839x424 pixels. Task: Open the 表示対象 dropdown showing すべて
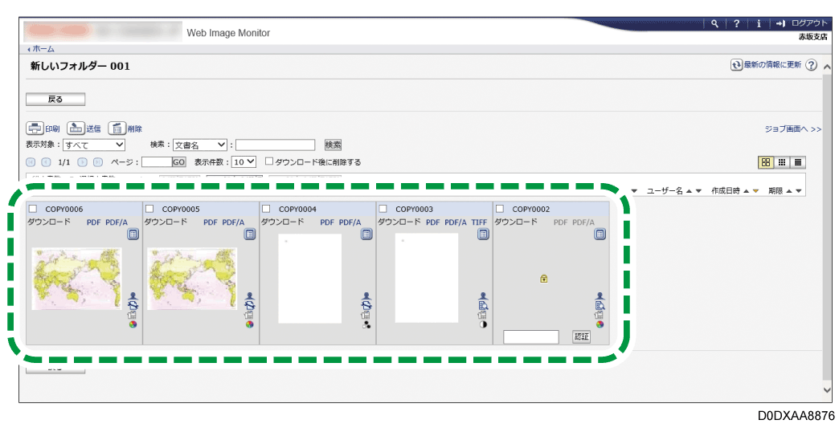[96, 145]
